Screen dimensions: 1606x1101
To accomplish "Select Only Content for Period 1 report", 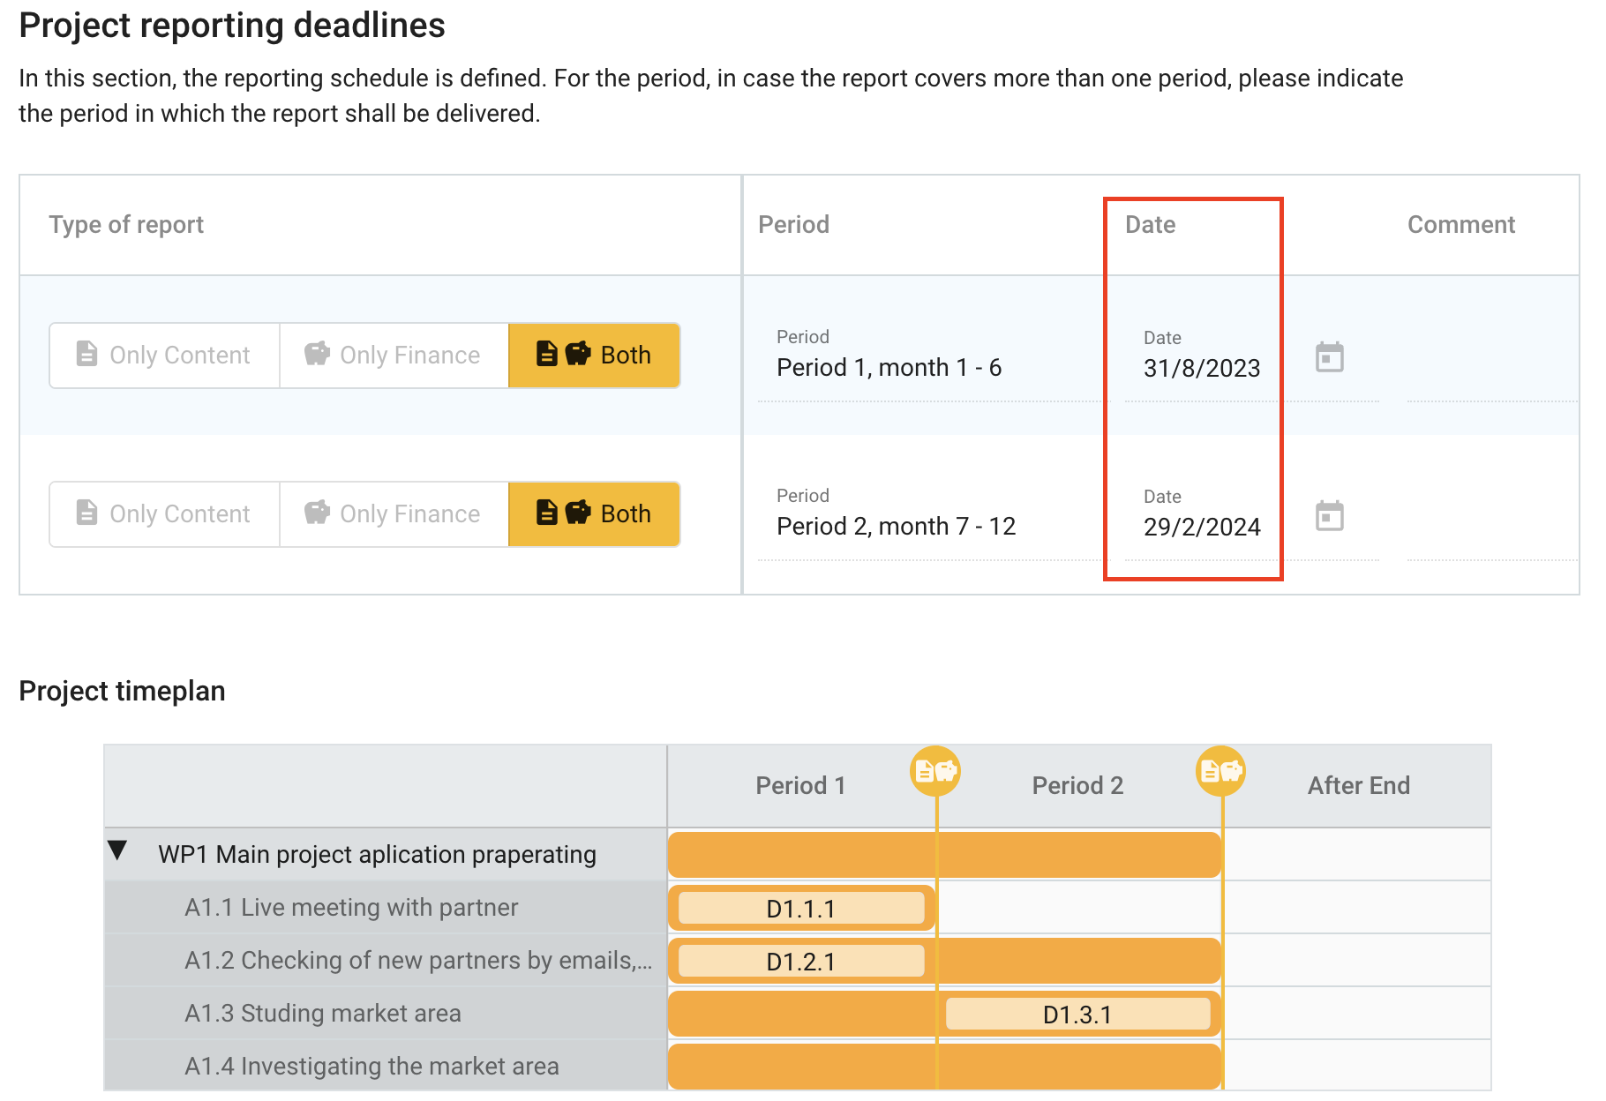I will click(165, 356).
